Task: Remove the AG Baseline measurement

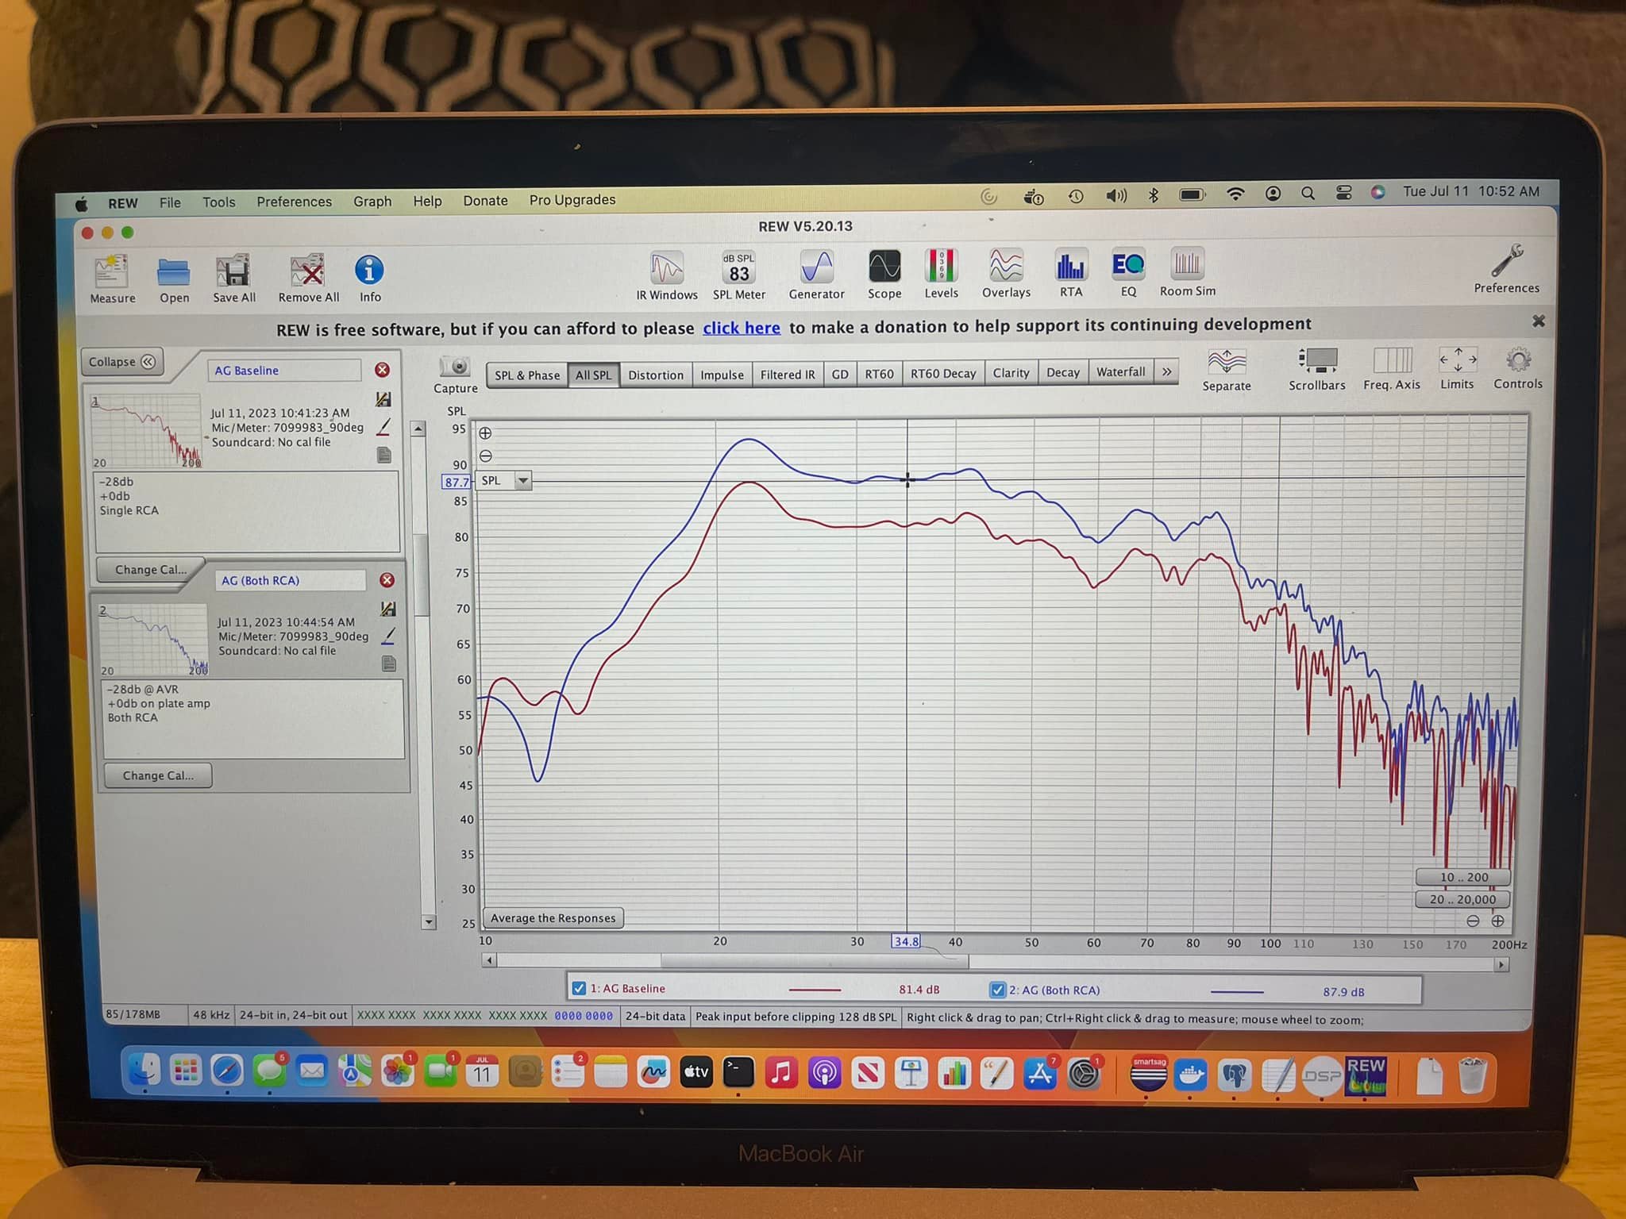Action: click(x=382, y=370)
